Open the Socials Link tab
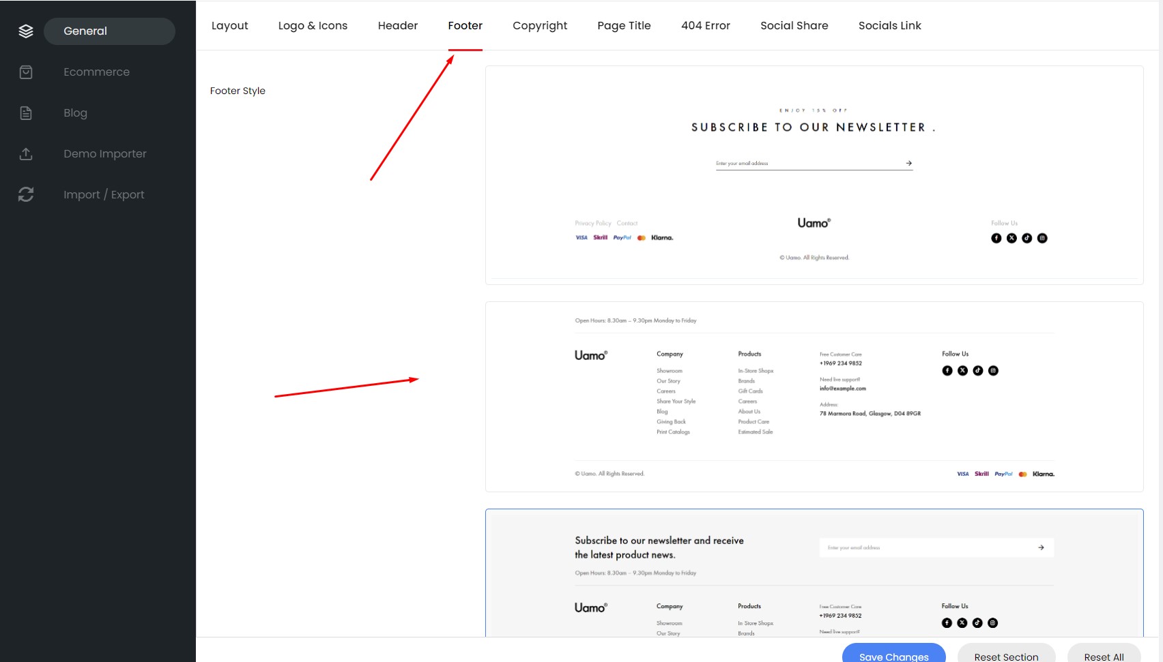This screenshot has height=662, width=1163. pos(890,26)
